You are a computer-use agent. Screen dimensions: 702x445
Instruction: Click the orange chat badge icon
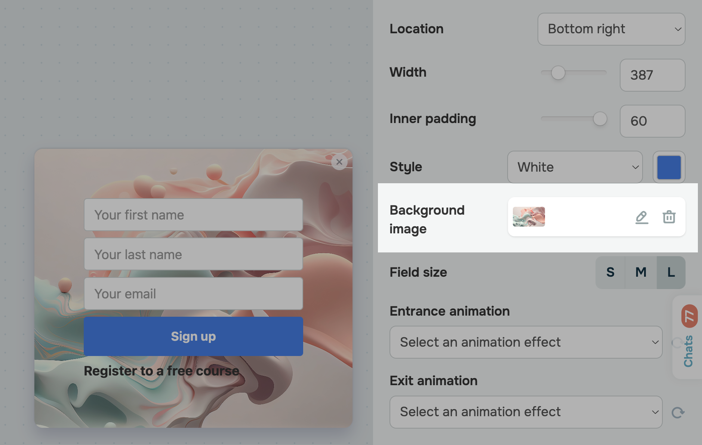point(689,316)
